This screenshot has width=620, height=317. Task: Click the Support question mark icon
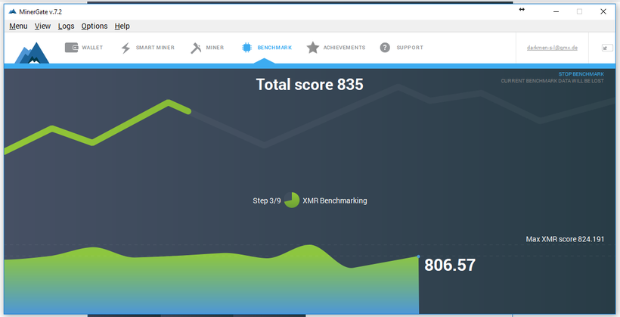point(385,48)
